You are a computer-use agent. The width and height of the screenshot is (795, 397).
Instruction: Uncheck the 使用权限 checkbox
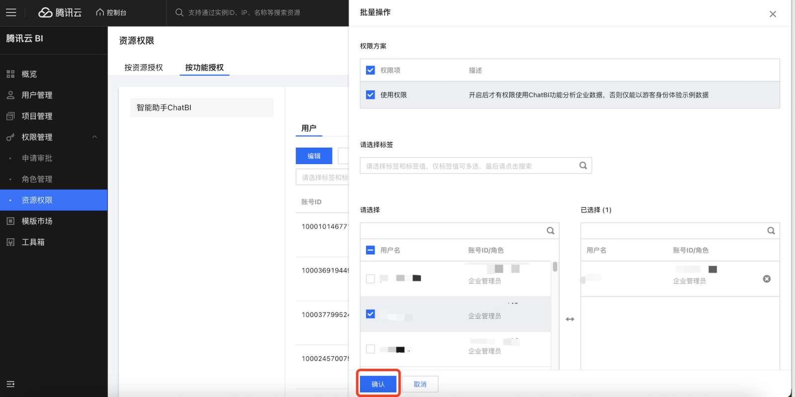370,94
